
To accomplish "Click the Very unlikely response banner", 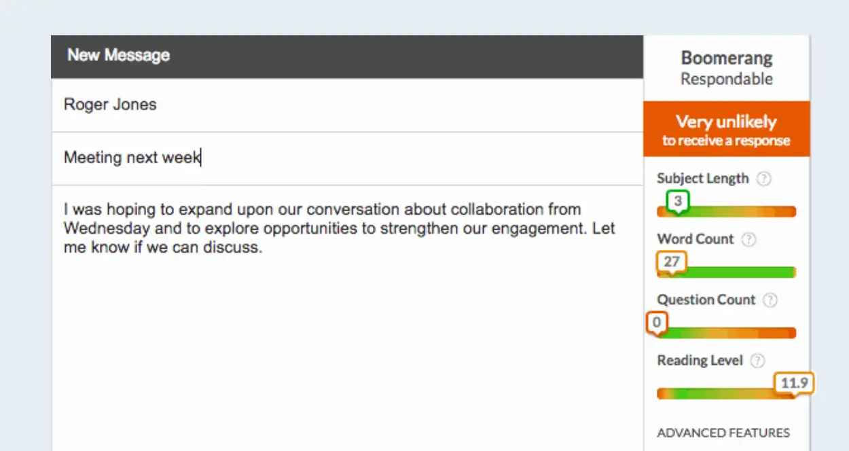I will pyautogui.click(x=726, y=129).
